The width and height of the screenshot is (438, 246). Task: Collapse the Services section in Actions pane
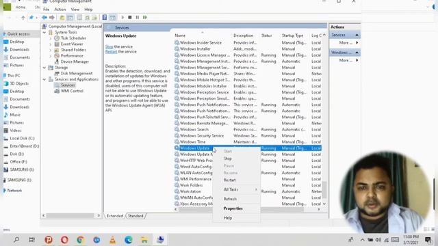pyautogui.click(x=357, y=35)
